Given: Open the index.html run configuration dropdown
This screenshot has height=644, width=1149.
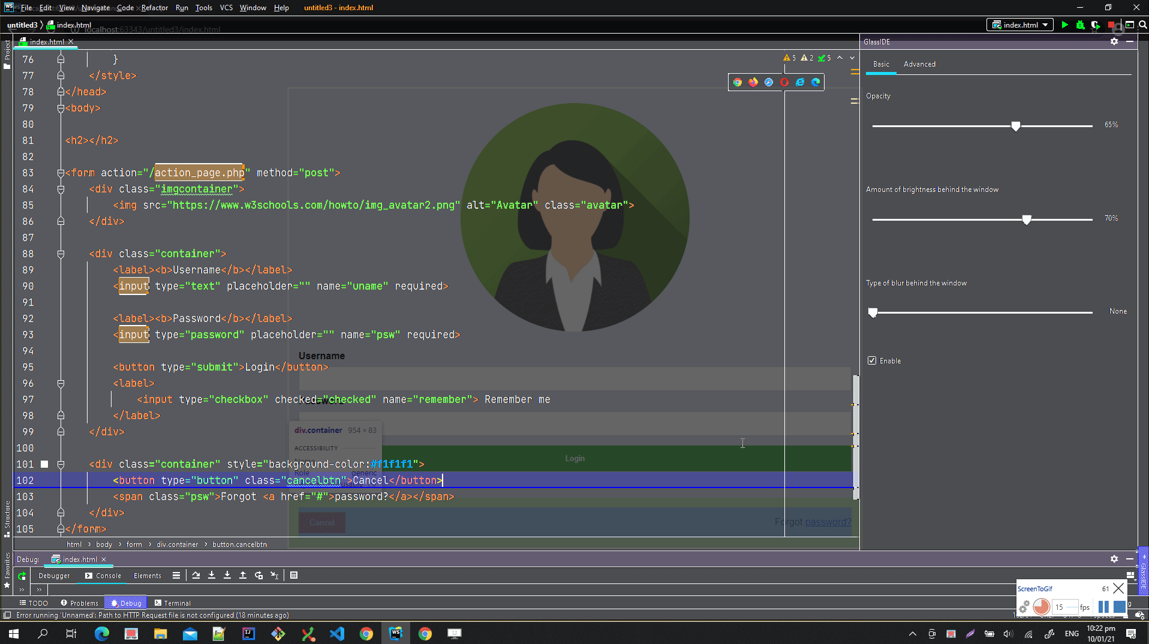Looking at the screenshot, I should (x=1020, y=25).
